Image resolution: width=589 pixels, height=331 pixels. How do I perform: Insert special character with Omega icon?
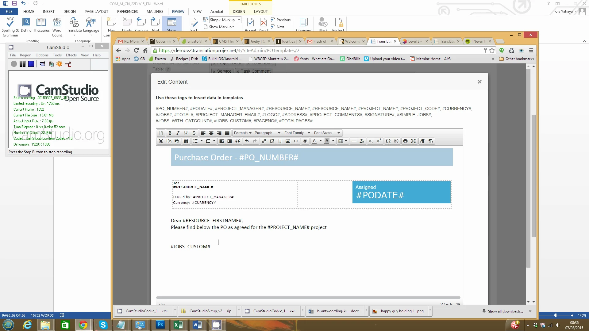pos(388,141)
